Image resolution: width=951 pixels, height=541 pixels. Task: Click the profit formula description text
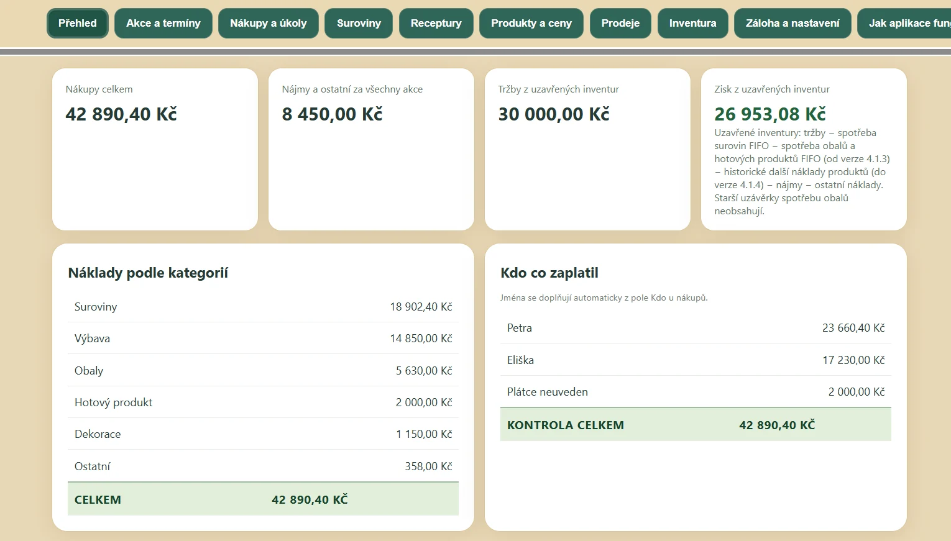point(802,172)
